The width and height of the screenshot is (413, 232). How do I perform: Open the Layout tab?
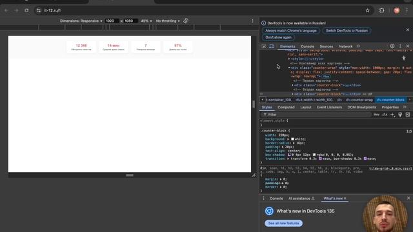[306, 108]
